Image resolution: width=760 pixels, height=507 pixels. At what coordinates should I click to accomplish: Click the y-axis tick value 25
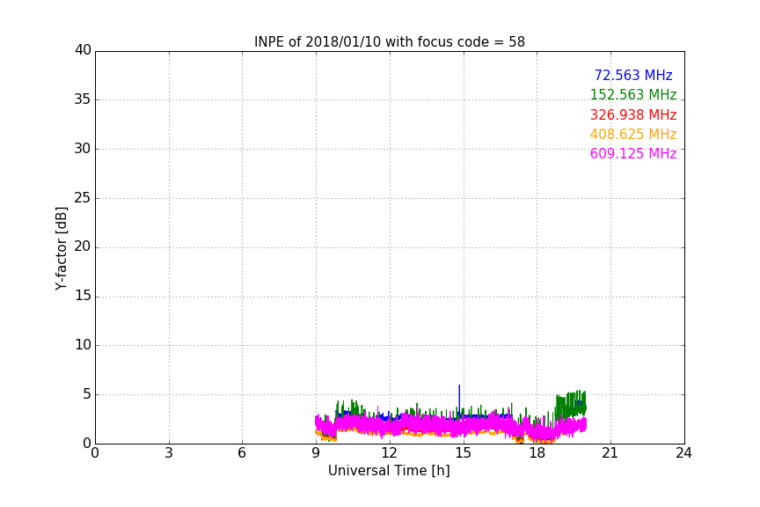[x=83, y=198]
